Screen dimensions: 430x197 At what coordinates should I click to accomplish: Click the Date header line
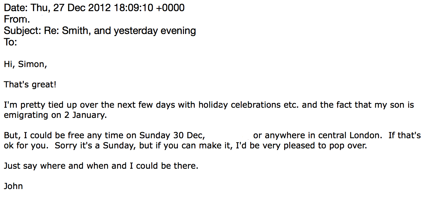point(94,8)
